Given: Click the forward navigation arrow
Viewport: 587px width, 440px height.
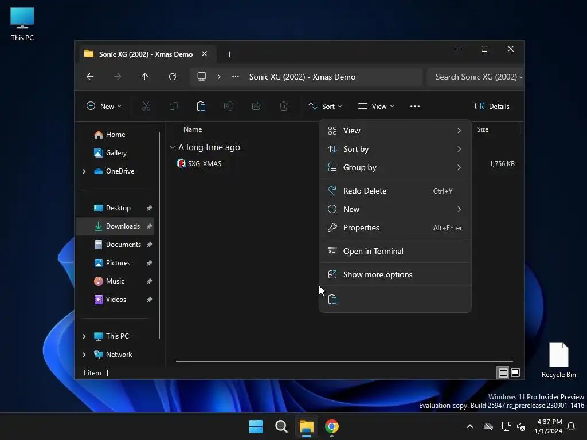Looking at the screenshot, I should [x=117, y=77].
